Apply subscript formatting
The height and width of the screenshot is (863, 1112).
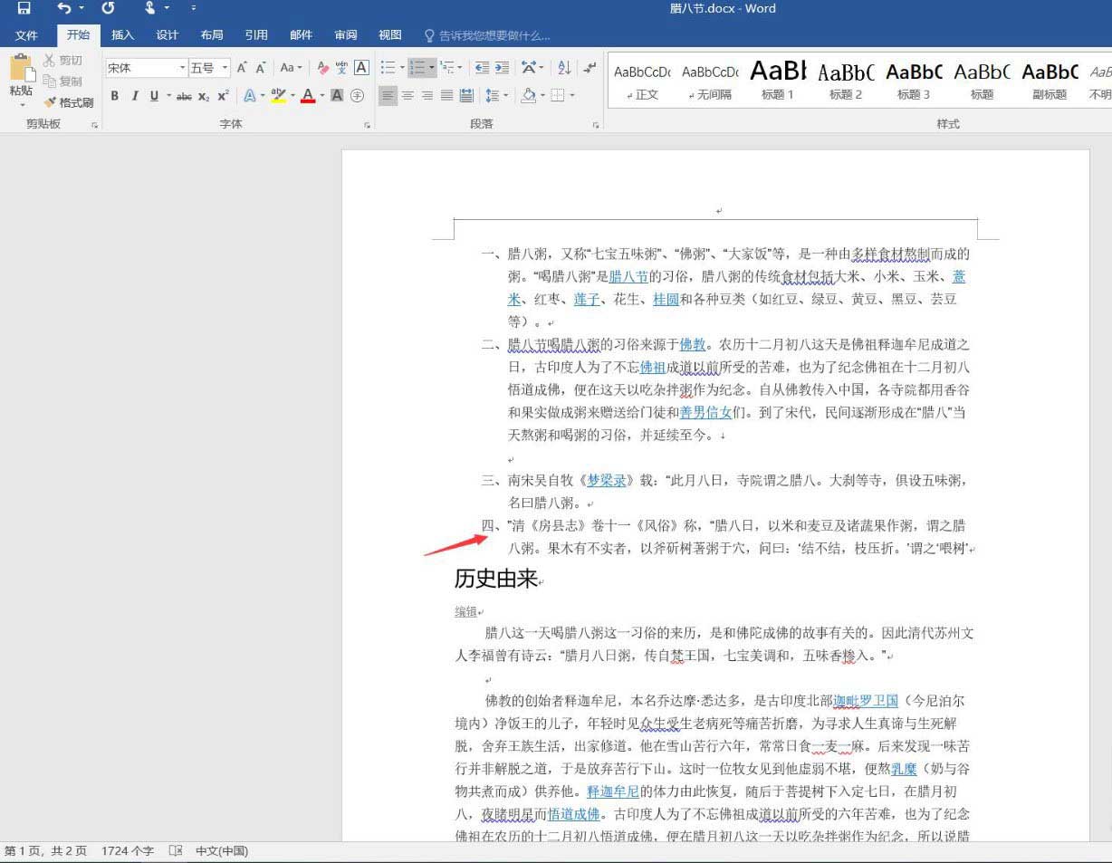[203, 95]
